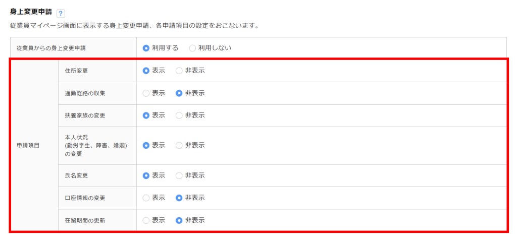The height and width of the screenshot is (241, 517).
Task: Set 口座情報の変更 to 表示
Action: pos(146,198)
